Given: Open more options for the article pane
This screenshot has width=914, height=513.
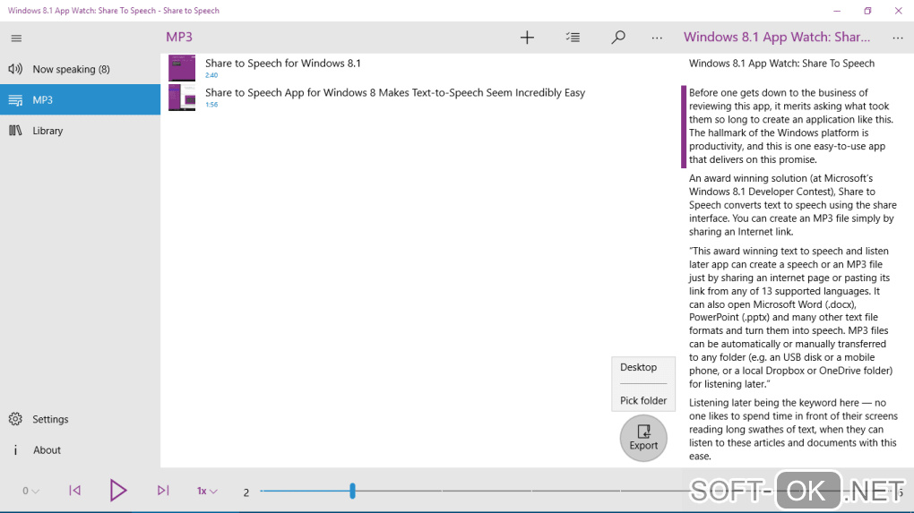Looking at the screenshot, I should (898, 38).
